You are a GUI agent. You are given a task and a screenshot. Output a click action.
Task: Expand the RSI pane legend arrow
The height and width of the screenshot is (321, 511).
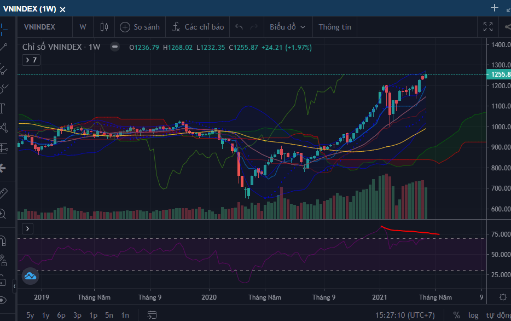pyautogui.click(x=28, y=228)
